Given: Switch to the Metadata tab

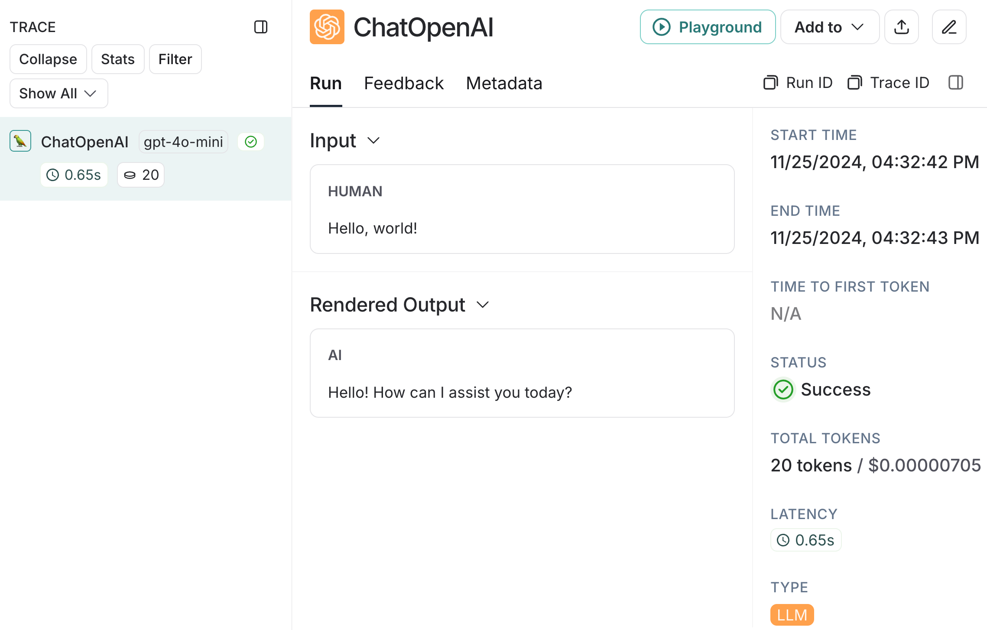Looking at the screenshot, I should 504,83.
